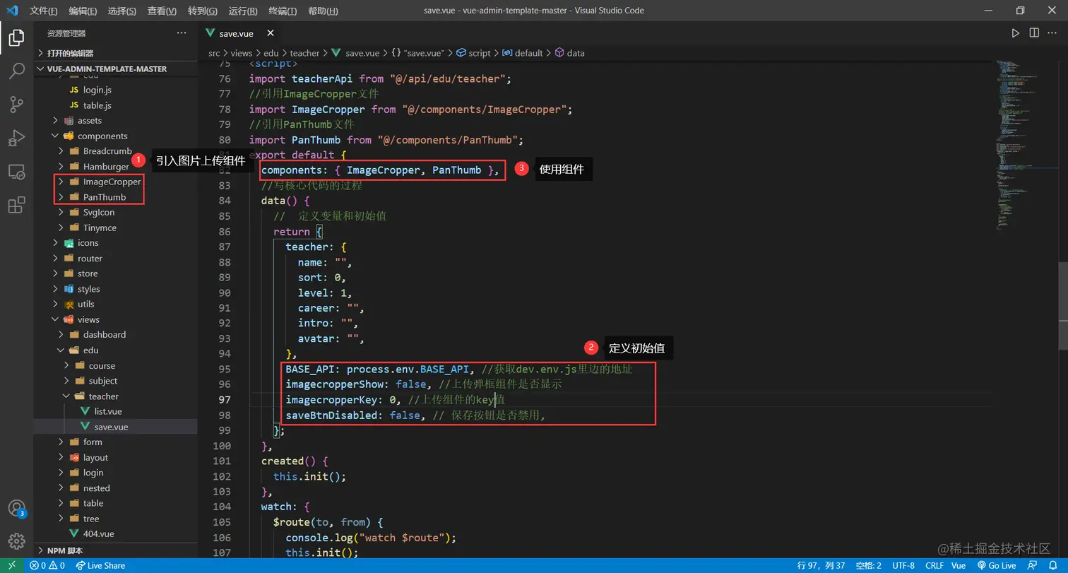Change end of line via CRLF
This screenshot has height=573, width=1068.
click(935, 566)
